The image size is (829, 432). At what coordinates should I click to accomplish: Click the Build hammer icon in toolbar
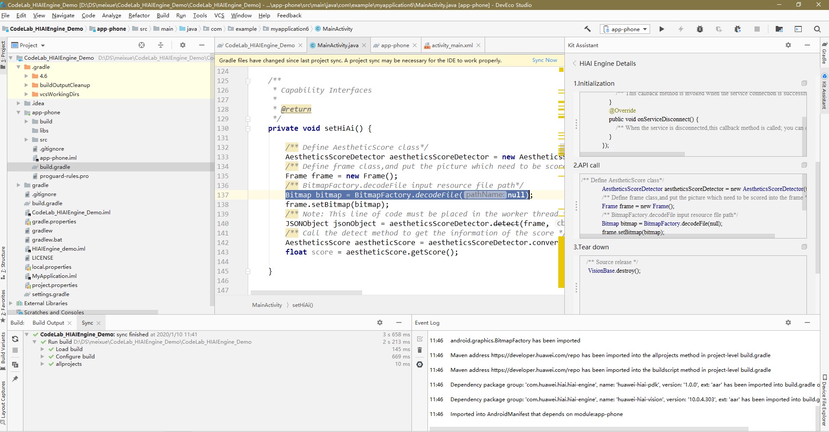click(587, 29)
